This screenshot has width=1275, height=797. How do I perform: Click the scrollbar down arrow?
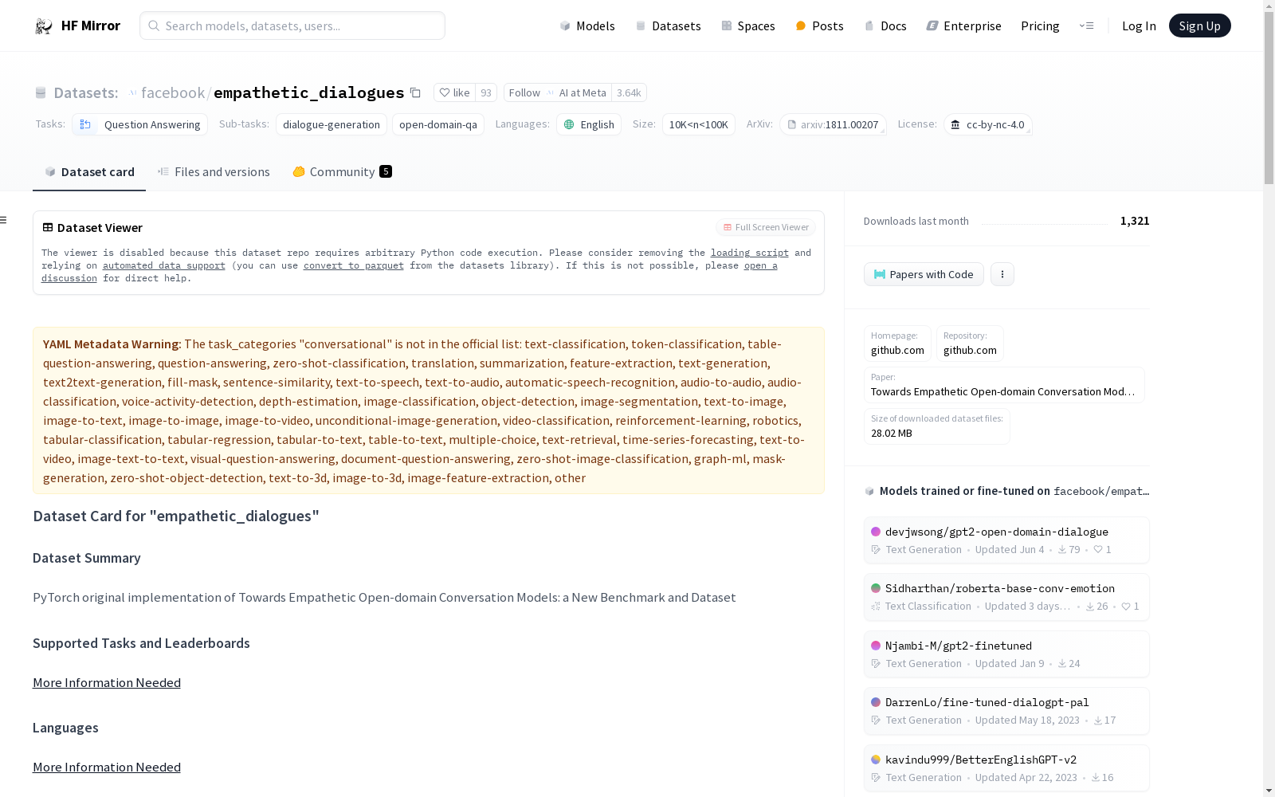(x=1269, y=791)
